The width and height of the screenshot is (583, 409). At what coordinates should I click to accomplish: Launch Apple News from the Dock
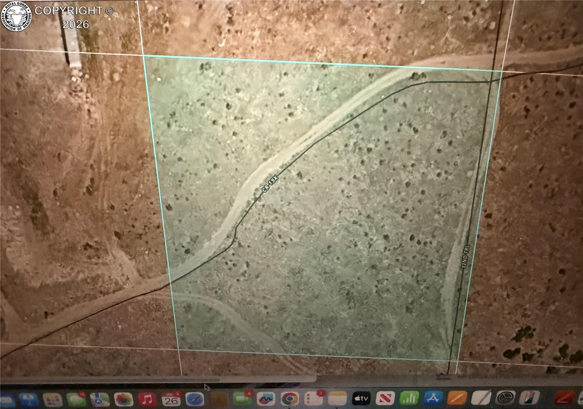click(385, 398)
